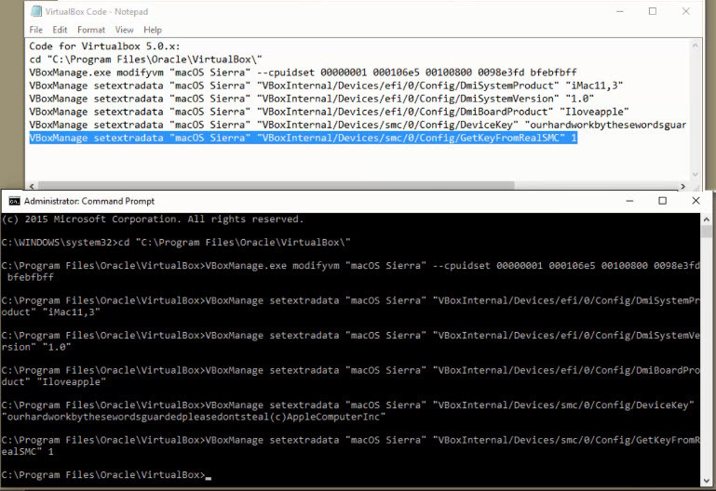Screen dimensions: 716x491
Task: Open the Help menu in Notepad
Action: point(153,30)
